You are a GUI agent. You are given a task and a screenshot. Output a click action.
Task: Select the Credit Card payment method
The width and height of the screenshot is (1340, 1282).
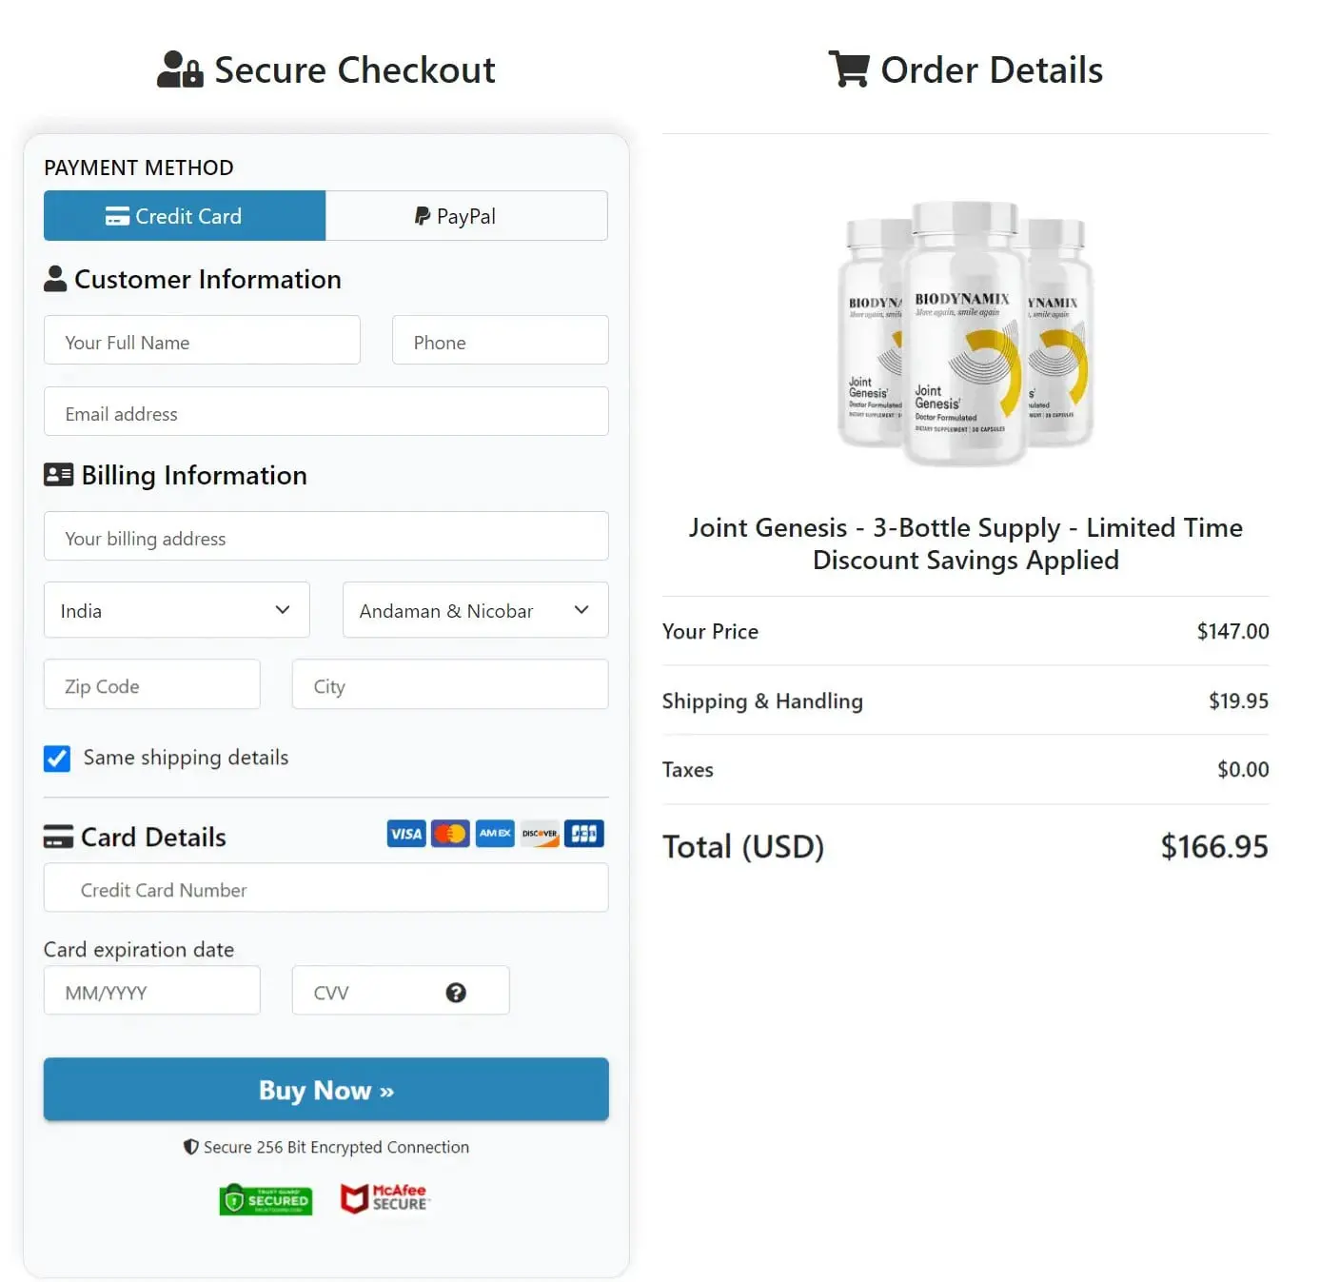point(183,216)
